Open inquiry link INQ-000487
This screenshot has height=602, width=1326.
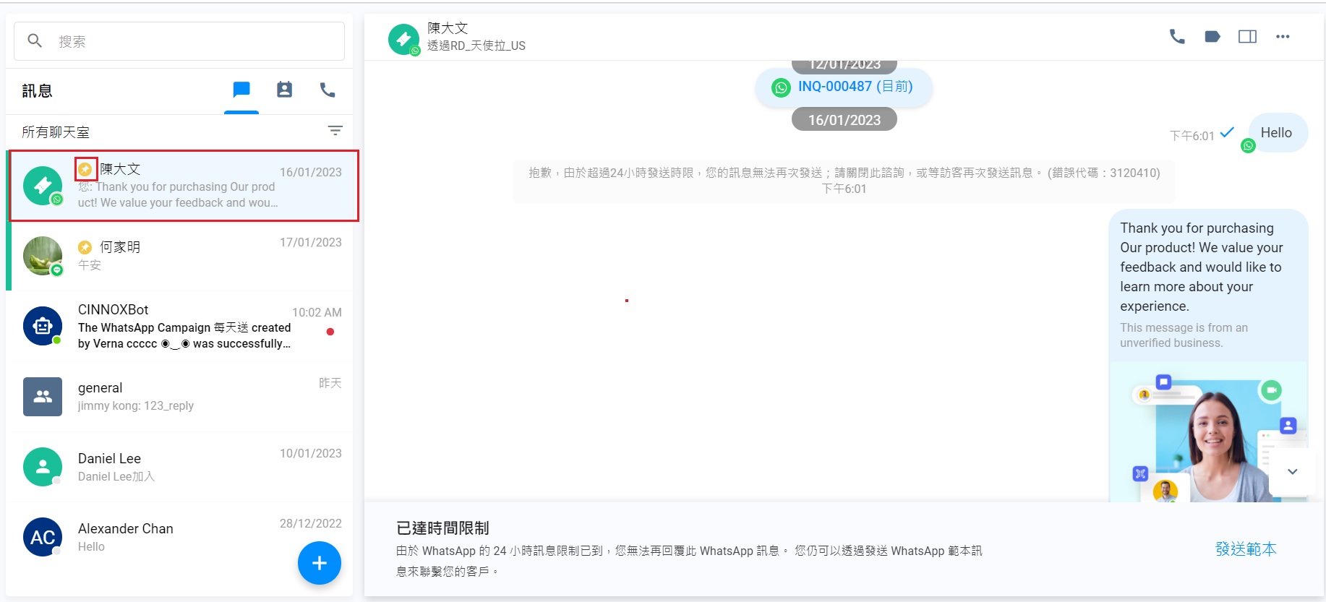(855, 87)
